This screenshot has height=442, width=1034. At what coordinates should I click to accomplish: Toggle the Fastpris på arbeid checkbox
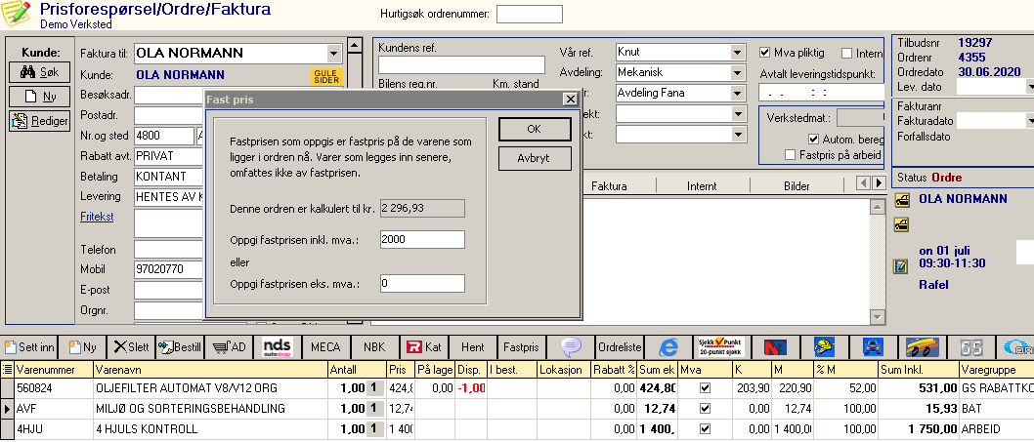pyautogui.click(x=790, y=155)
